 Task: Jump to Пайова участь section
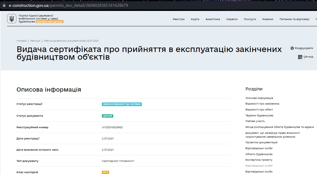coord(255,121)
